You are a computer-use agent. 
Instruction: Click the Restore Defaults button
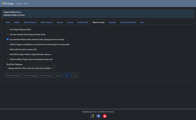click(14, 75)
